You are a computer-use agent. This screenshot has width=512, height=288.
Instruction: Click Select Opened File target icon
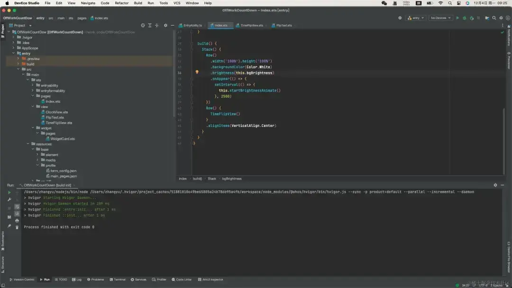(143, 25)
